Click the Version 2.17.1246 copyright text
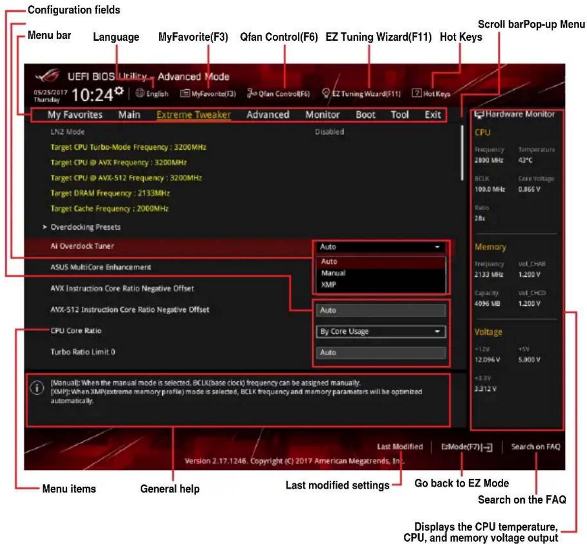Viewport: 587px width, 544px height. click(294, 461)
